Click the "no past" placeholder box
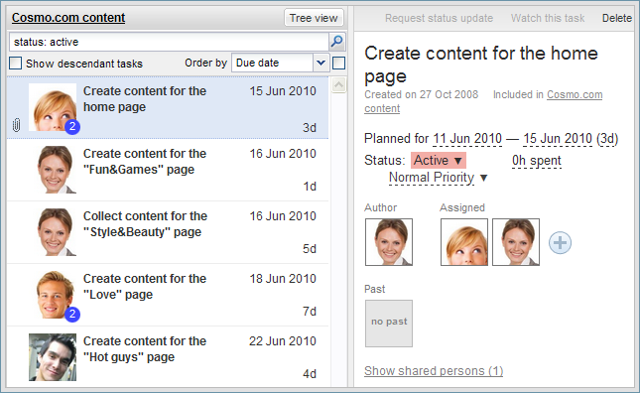640x393 pixels. coord(389,324)
